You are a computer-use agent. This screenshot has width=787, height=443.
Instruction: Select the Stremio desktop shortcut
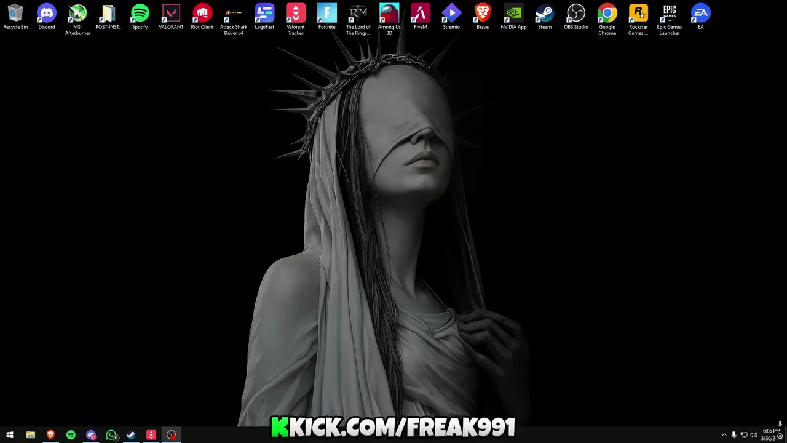[451, 17]
